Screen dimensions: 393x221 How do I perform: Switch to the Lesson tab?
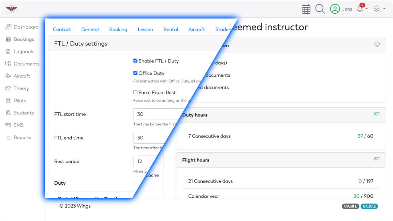(145, 29)
